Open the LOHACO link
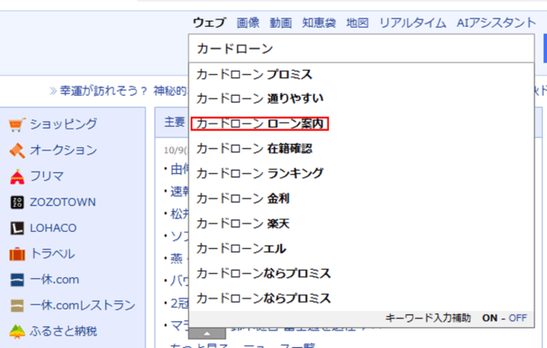The height and width of the screenshot is (348, 547). pos(53,228)
